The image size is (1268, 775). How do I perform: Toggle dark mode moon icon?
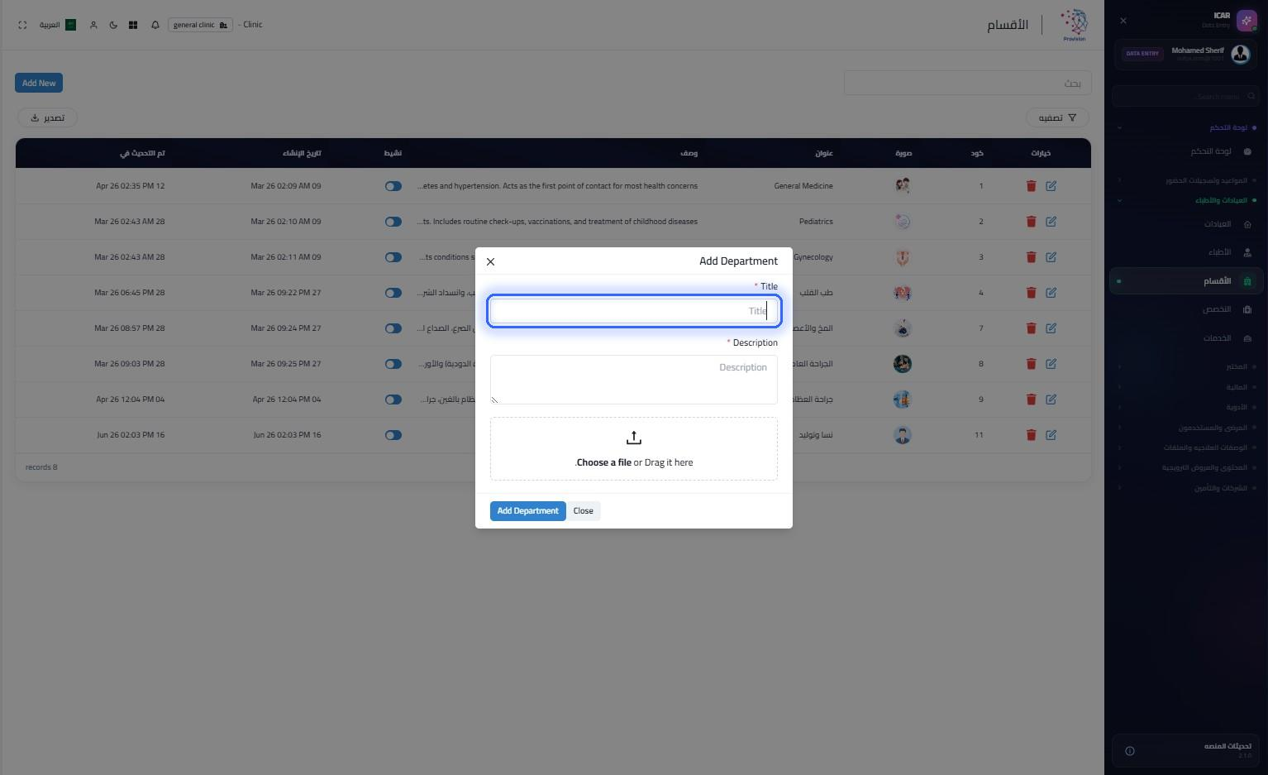coord(113,25)
